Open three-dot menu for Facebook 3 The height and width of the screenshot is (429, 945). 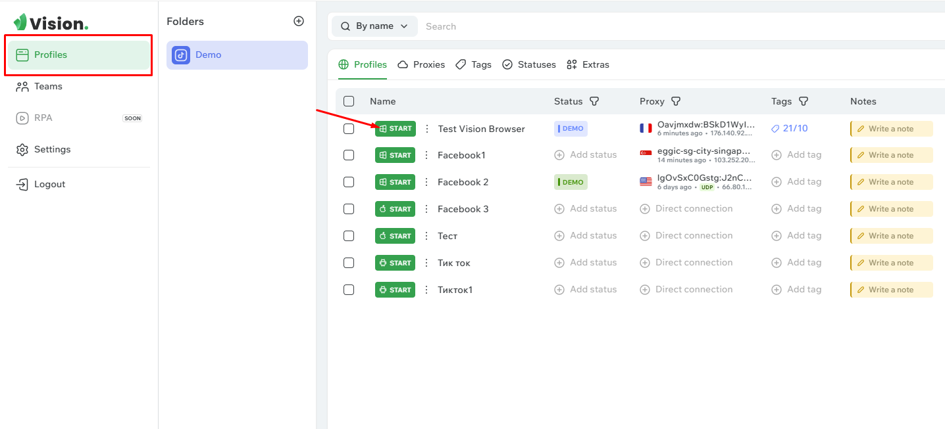(427, 209)
